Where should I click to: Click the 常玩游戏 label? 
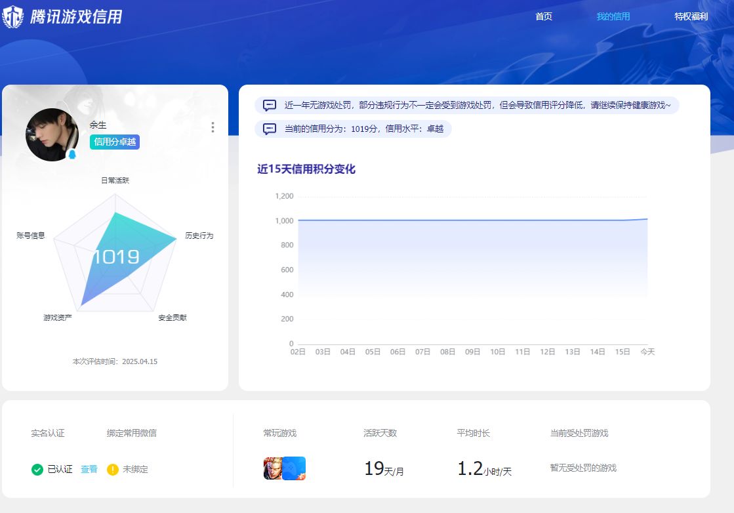pos(280,433)
